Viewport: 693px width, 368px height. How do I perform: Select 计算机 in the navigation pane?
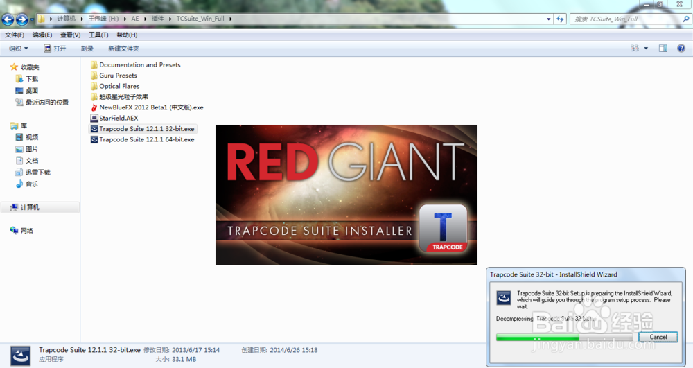click(30, 207)
